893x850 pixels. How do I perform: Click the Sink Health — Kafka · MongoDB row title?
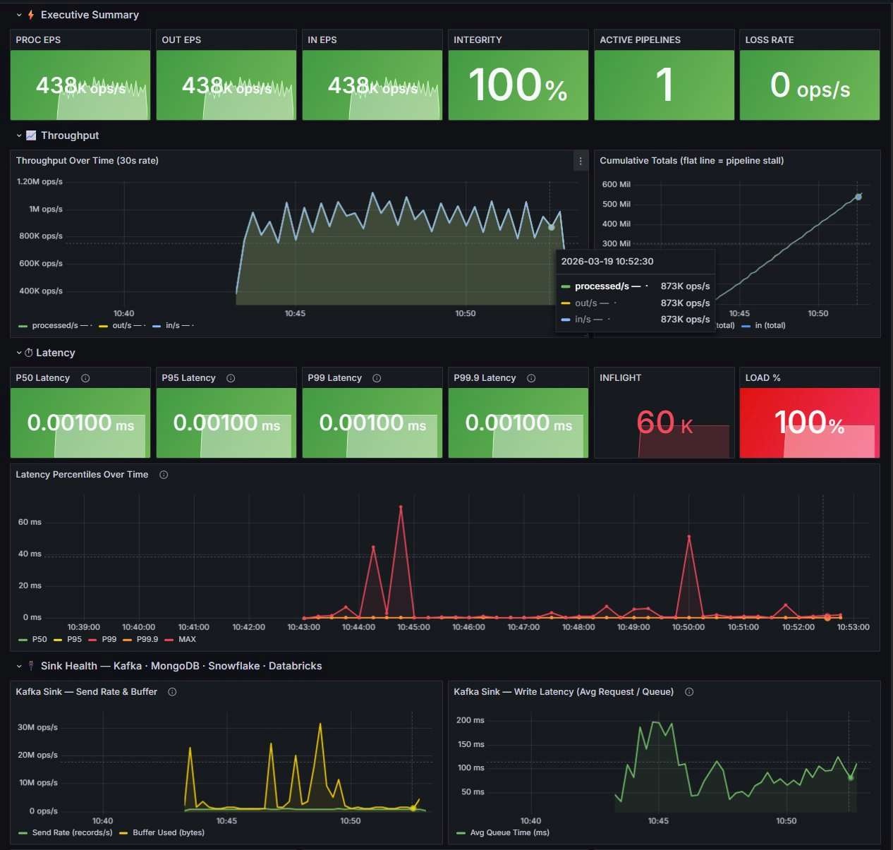click(x=181, y=666)
